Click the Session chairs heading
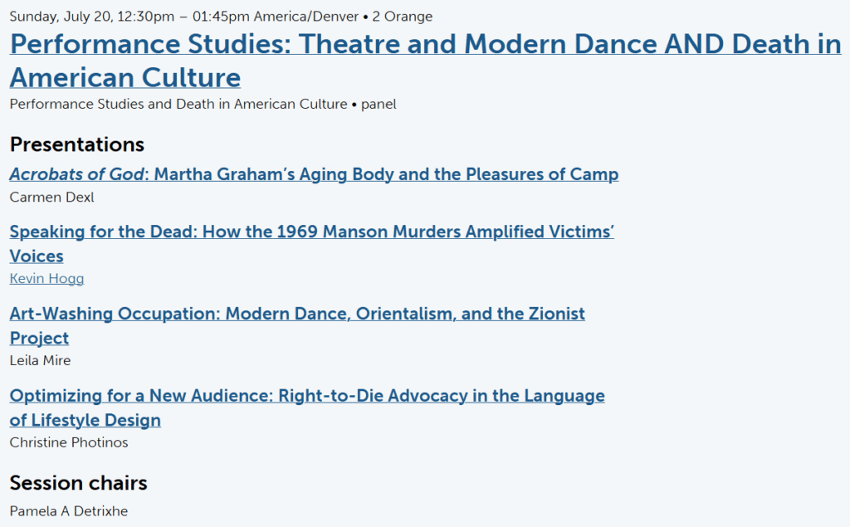Screen dimensions: 850x527 click(79, 483)
